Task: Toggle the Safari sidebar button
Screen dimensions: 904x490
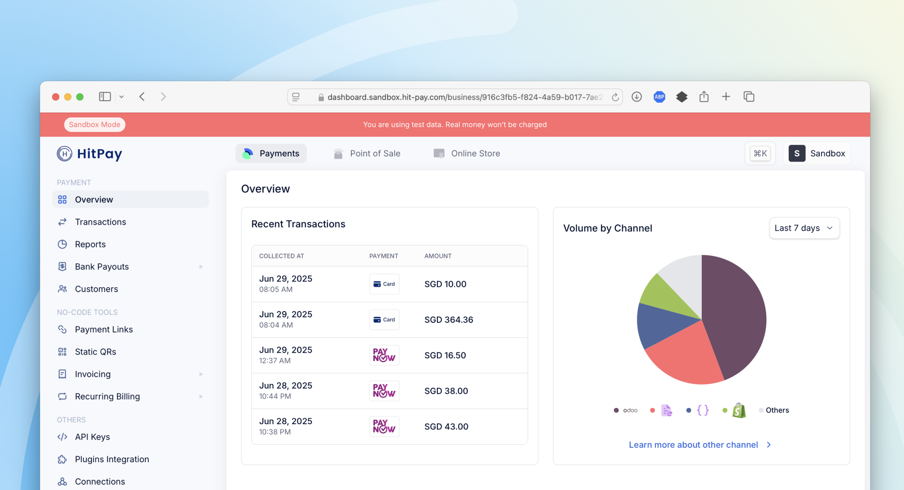Action: (105, 97)
